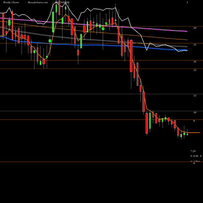Click the tall green candle near the 18 level mid-chart
Viewport: 203px width, 203px height.
coord(81,41)
